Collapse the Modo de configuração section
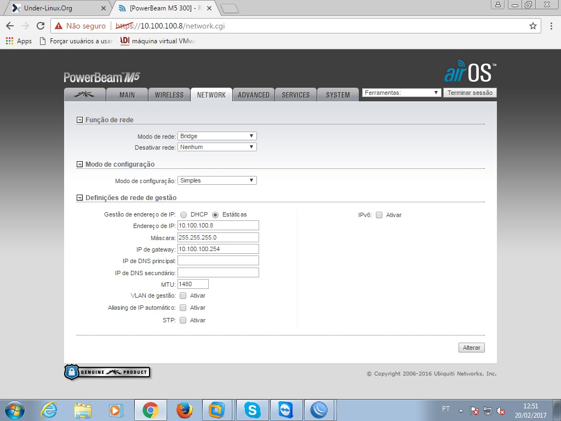This screenshot has height=421, width=561. tap(80, 164)
